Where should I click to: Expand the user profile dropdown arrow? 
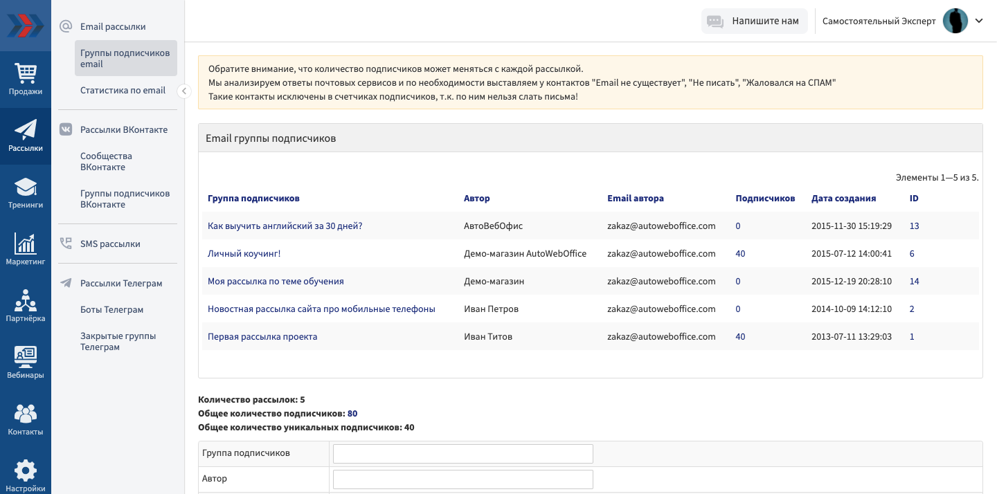979,21
